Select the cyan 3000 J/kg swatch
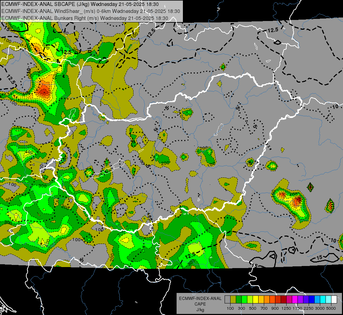This screenshot has height=315, width=343. [x=323, y=300]
